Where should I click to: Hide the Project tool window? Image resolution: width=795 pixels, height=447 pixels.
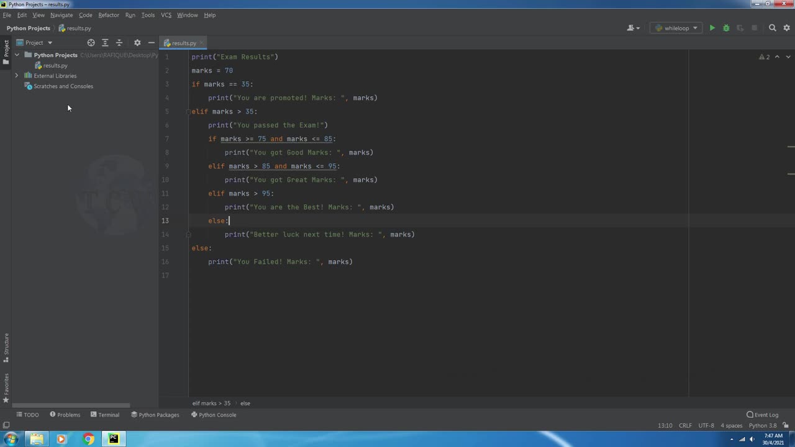point(152,43)
